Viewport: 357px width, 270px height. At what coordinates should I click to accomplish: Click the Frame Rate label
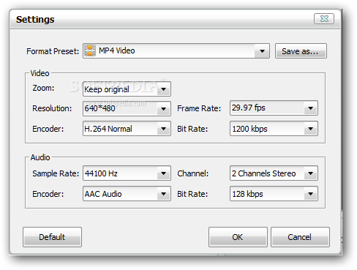click(x=199, y=108)
